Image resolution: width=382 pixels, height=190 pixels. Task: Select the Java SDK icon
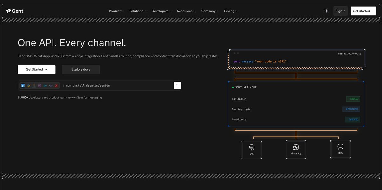tap(34, 86)
